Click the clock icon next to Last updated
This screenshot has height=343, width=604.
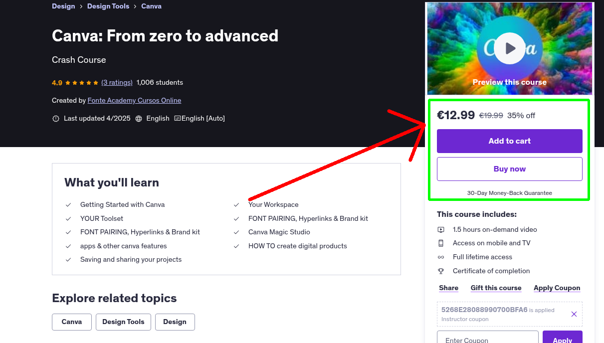[55, 118]
